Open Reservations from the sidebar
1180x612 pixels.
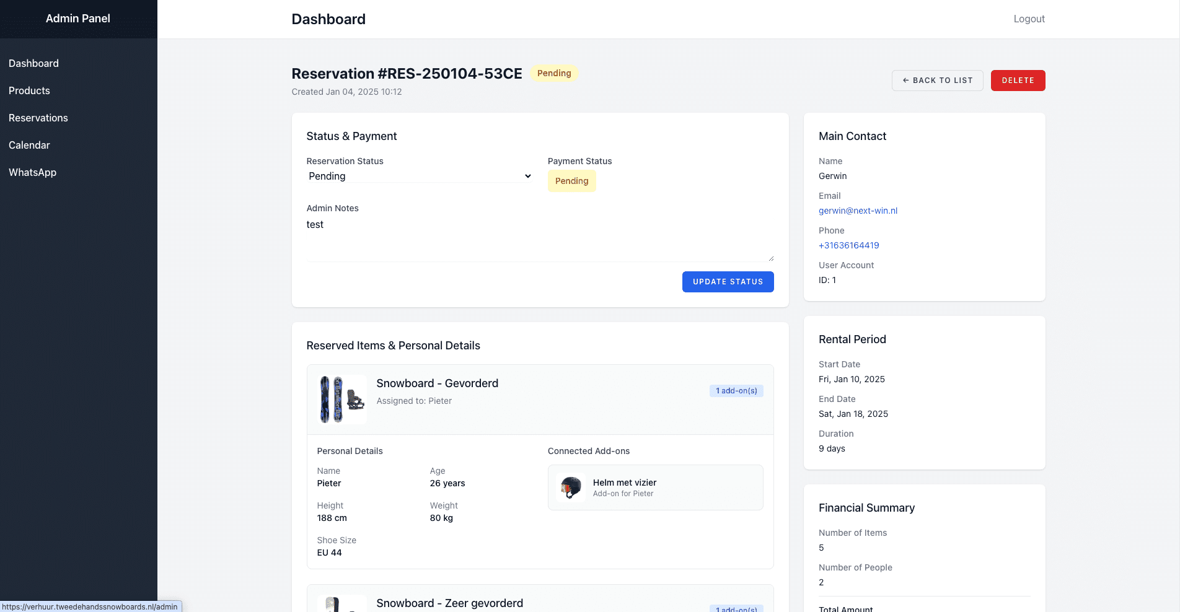pos(38,118)
